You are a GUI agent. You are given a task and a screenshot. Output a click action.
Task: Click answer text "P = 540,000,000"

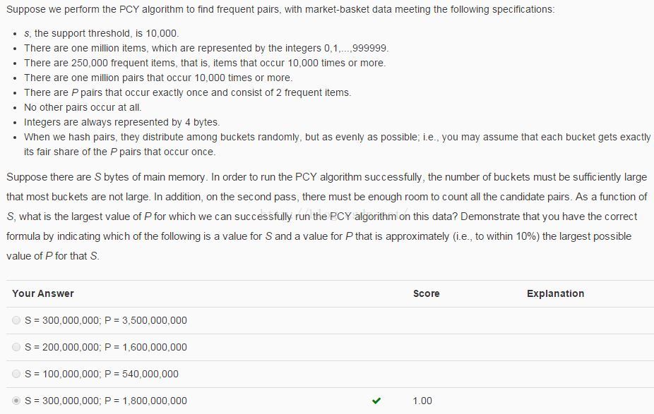[141, 374]
